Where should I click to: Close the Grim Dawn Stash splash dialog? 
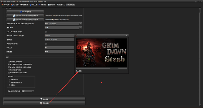click(x=127, y=36)
